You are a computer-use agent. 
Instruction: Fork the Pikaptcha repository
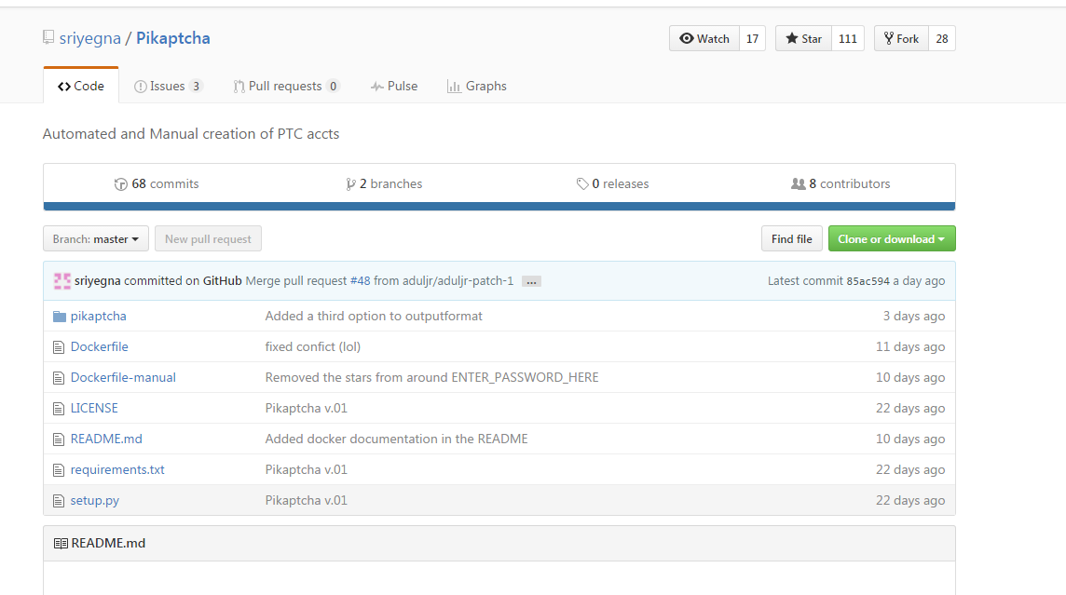point(901,38)
